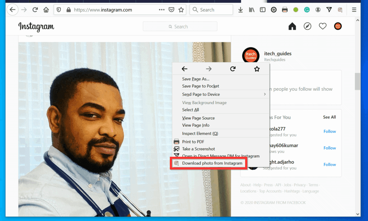Click the Direct Message extension toolbar icon
Viewport: 368px width, 221px height.
coord(329,10)
